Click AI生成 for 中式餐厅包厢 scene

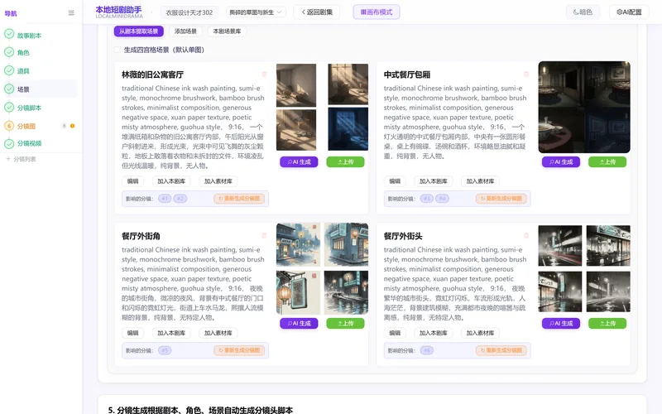[x=561, y=161]
